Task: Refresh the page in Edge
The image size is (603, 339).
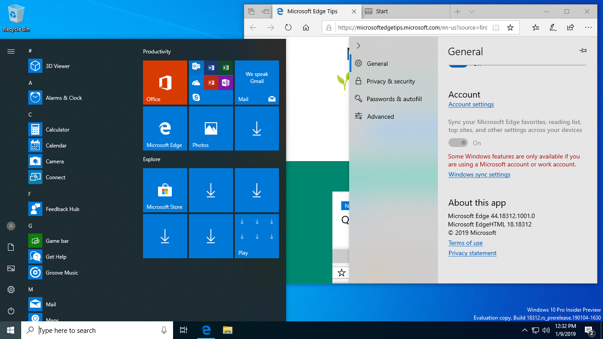Action: pos(288,27)
